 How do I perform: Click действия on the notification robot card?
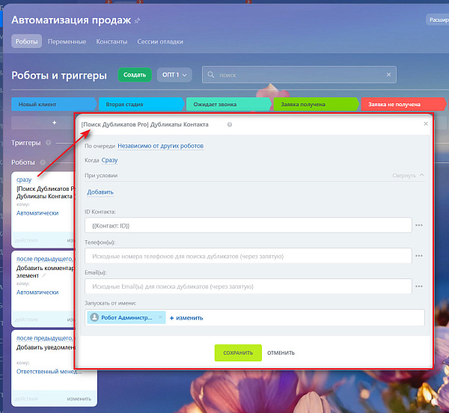[x=26, y=399]
